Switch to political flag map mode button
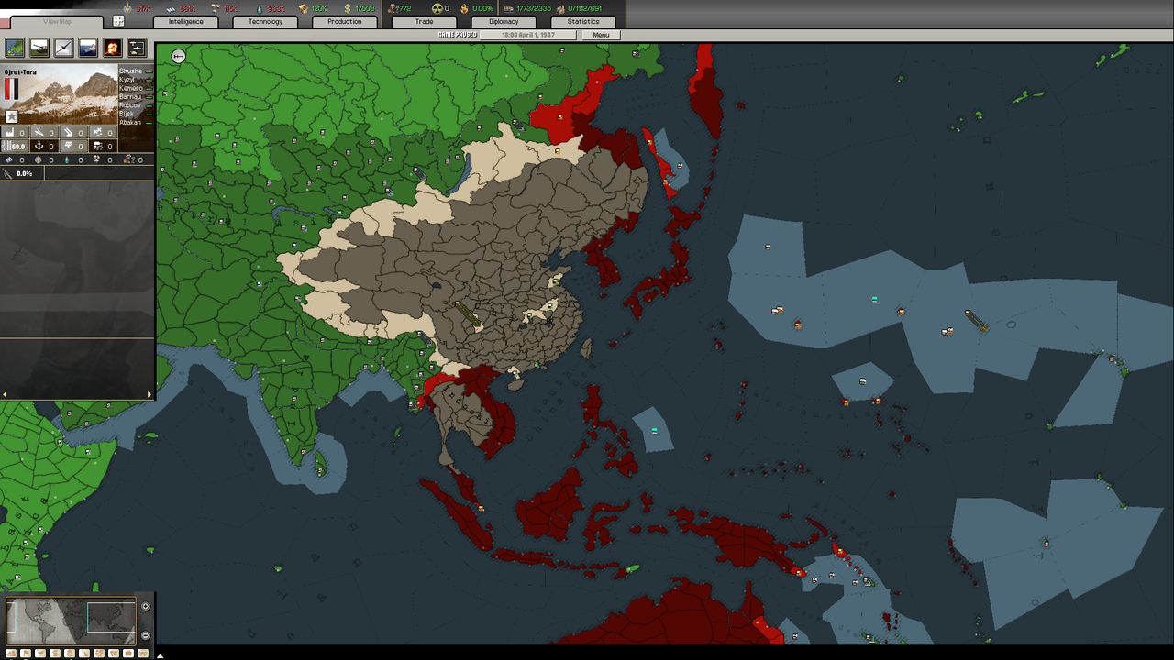 [x=26, y=653]
